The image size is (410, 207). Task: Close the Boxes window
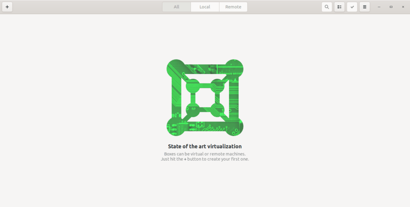pos(403,7)
